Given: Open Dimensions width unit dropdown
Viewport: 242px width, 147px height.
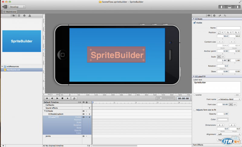Looking at the screenshot, I should (x=221, y=125).
